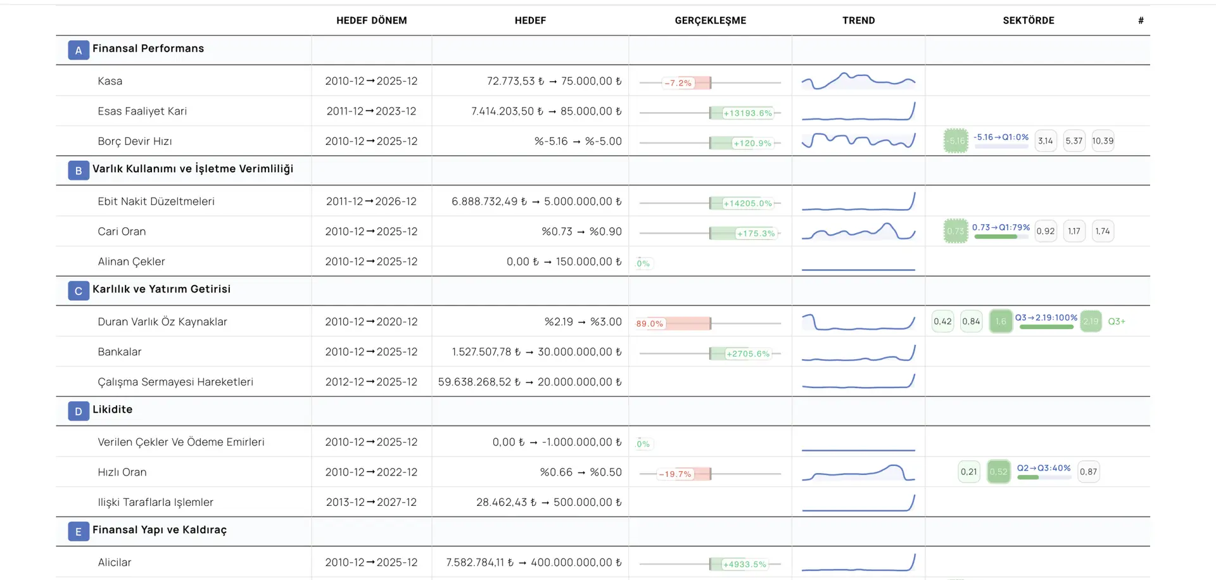Click the green -5.16 sector badge
1216x580 pixels.
tap(956, 141)
